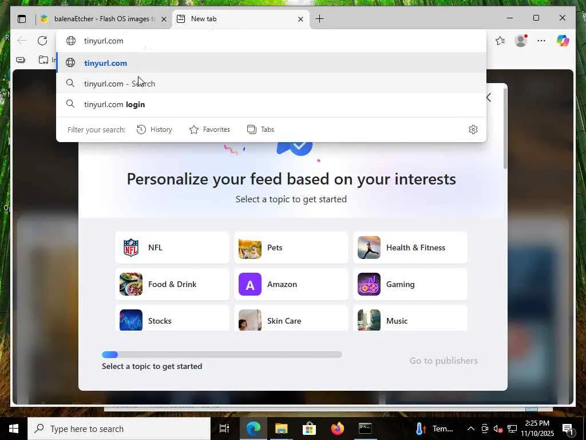This screenshot has width=586, height=440.
Task: Open address bar suggestion settings gear
Action: tap(473, 129)
